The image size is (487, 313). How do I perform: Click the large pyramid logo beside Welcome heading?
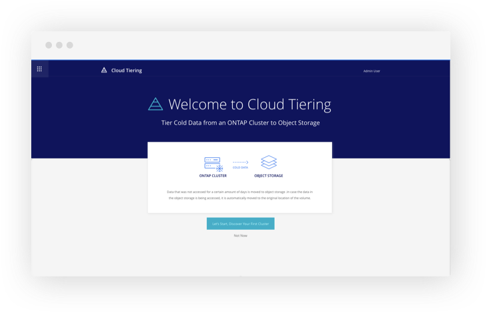(x=155, y=104)
